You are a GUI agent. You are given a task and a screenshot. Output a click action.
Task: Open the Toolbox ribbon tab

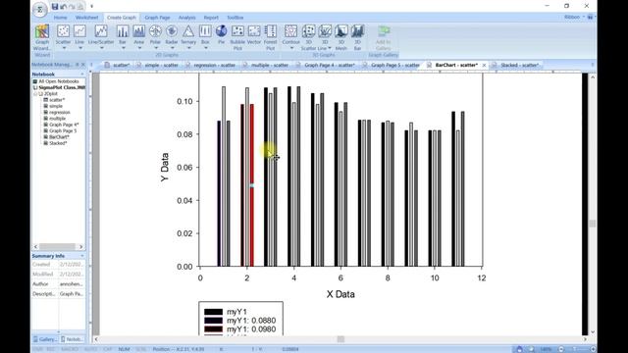click(235, 18)
